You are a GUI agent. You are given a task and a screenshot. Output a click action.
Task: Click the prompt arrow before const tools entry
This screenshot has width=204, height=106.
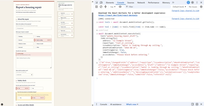click(97, 22)
